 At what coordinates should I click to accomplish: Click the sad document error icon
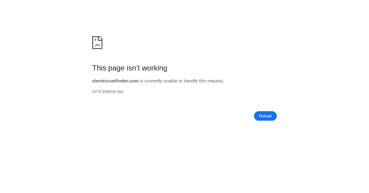click(x=97, y=43)
